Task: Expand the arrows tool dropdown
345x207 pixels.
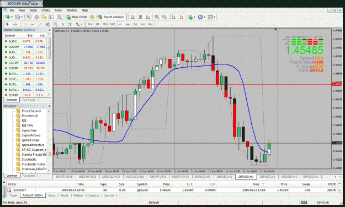Action: 82,24
